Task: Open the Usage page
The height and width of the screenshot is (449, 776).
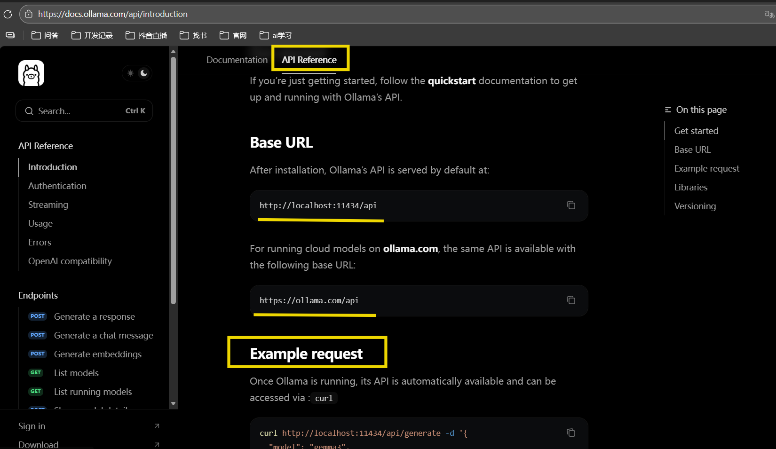Action: coord(40,223)
